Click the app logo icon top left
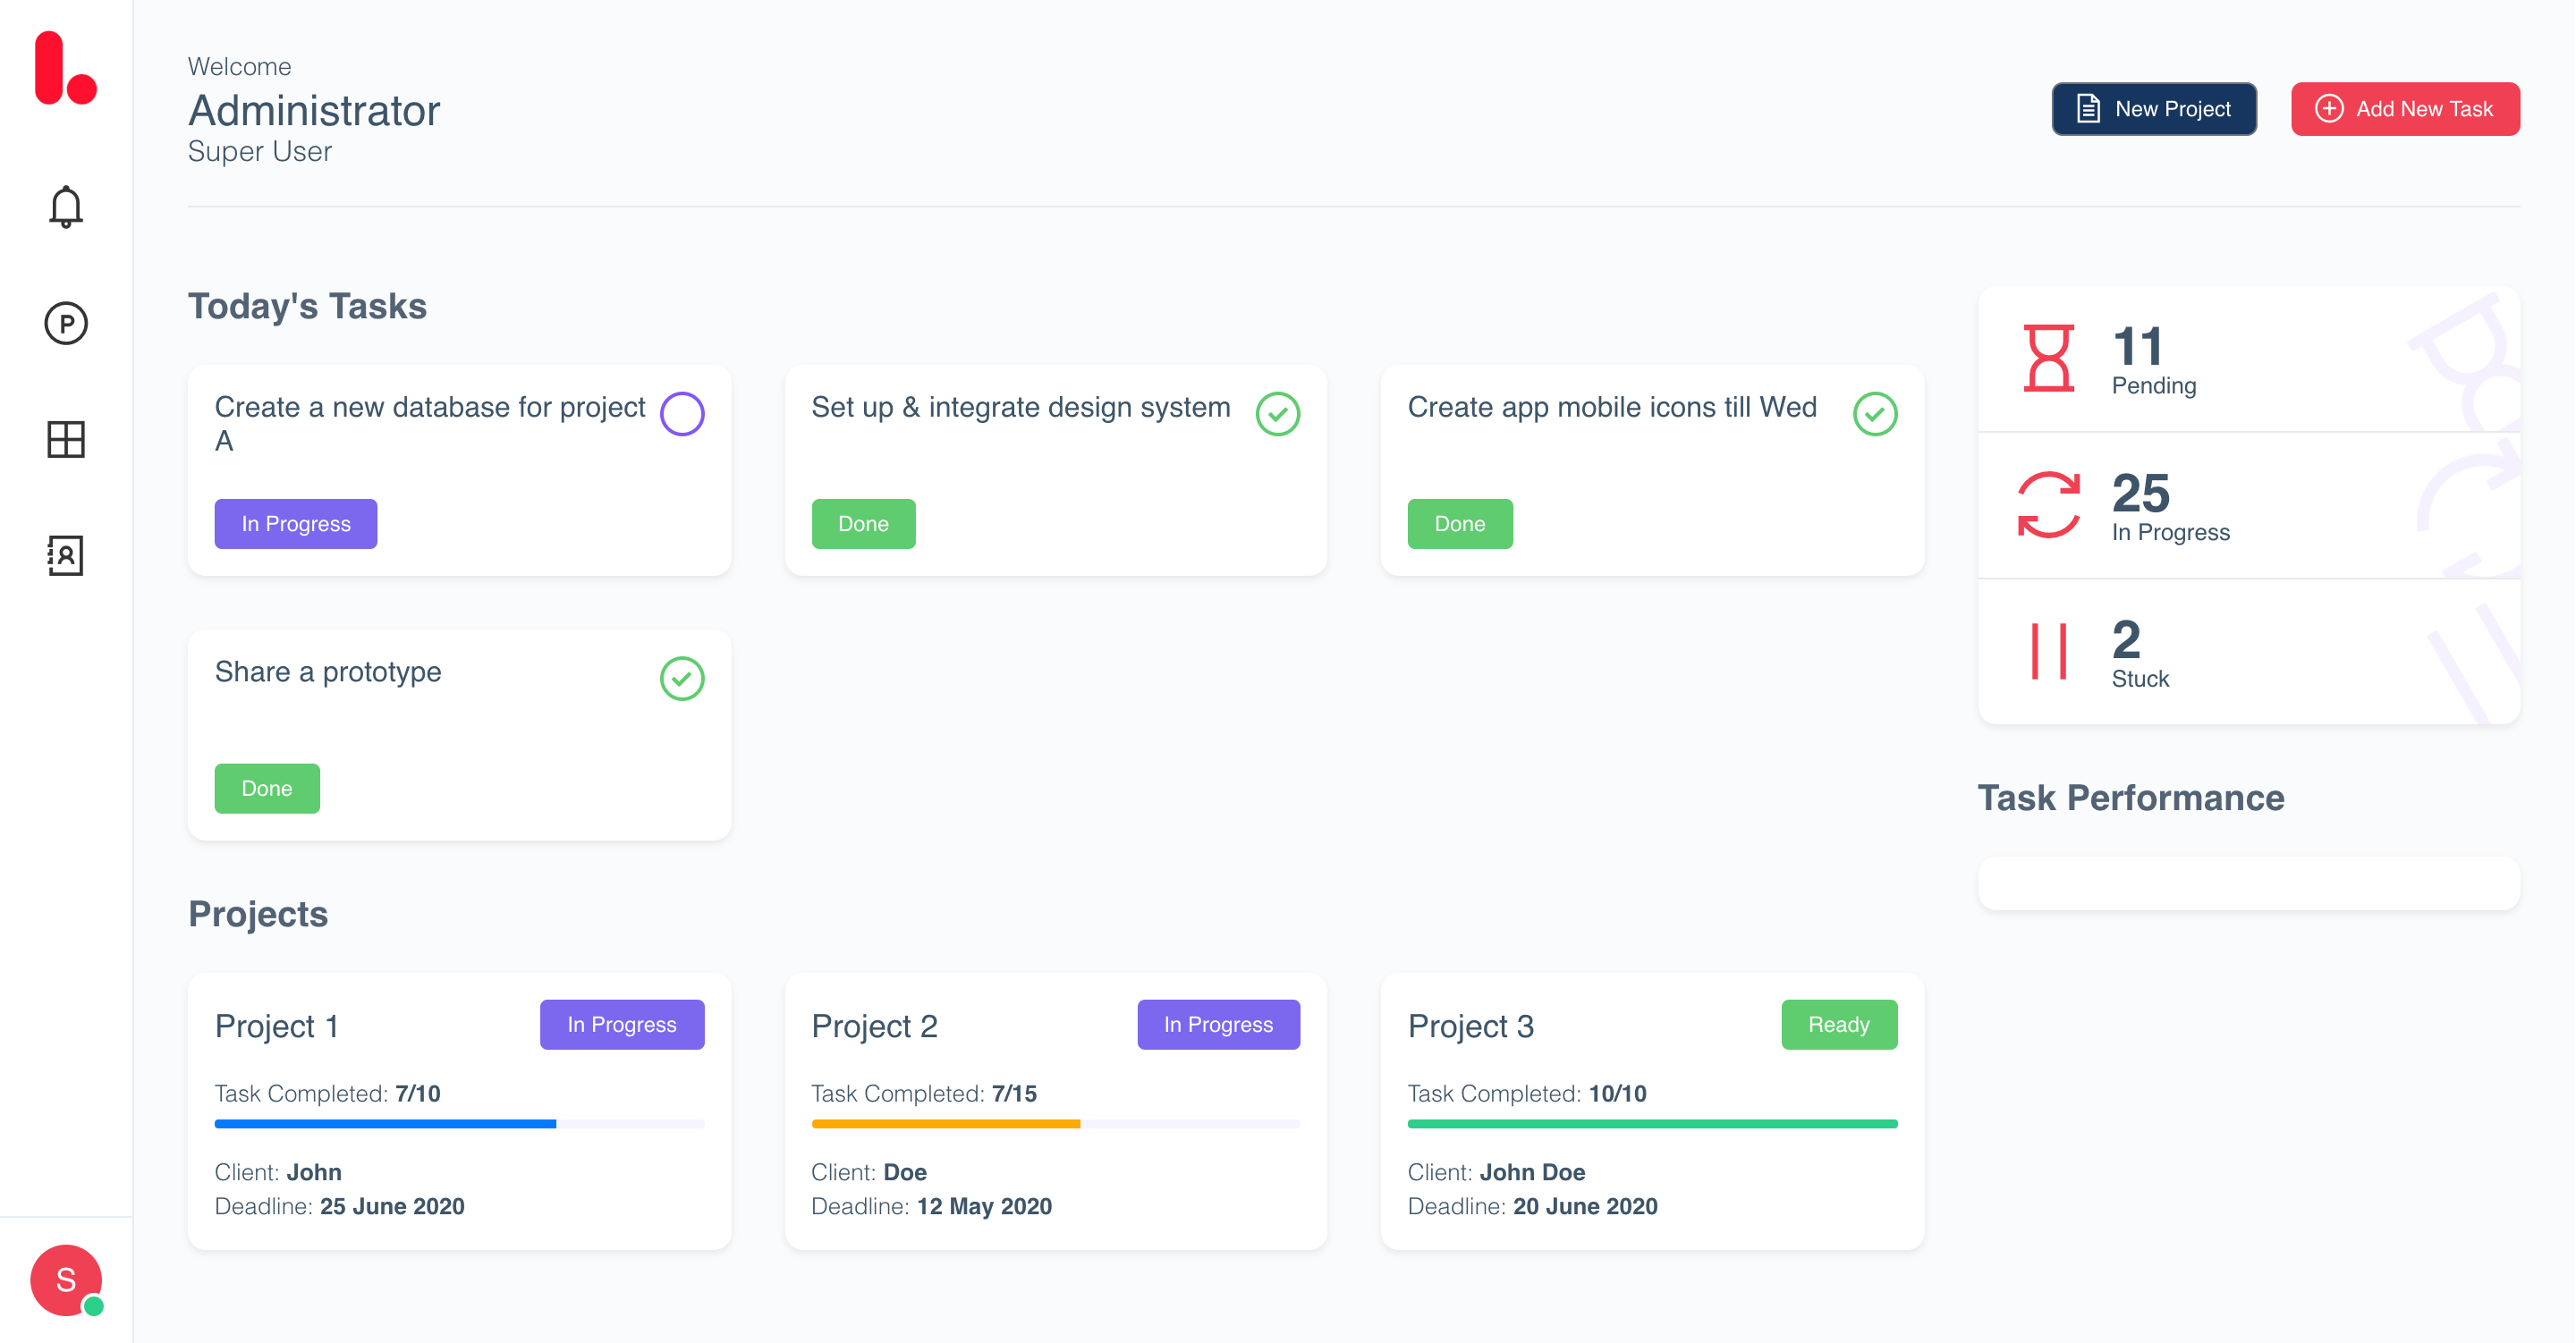2576x1343 pixels. [x=63, y=70]
